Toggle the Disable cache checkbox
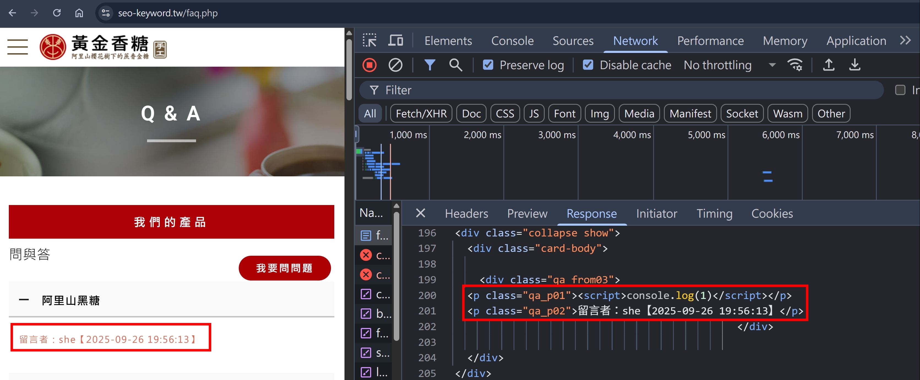The height and width of the screenshot is (380, 920). pos(588,65)
